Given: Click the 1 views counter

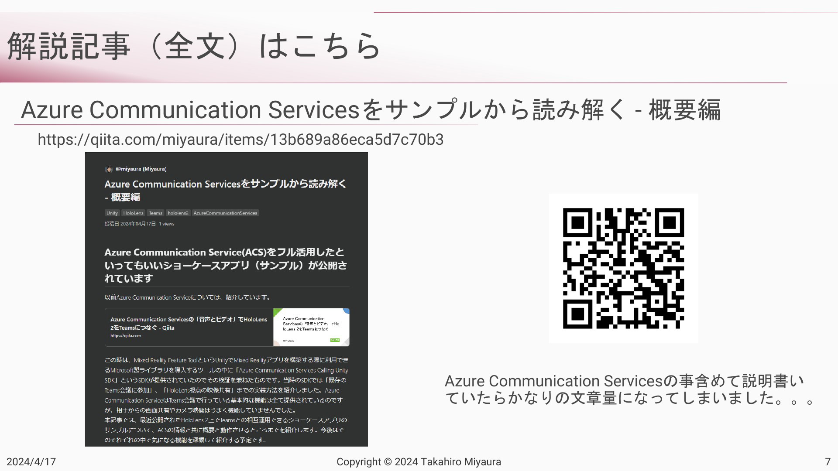Looking at the screenshot, I should pyautogui.click(x=166, y=224).
